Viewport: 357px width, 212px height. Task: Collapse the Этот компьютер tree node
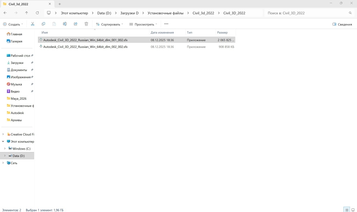[x=3, y=142]
